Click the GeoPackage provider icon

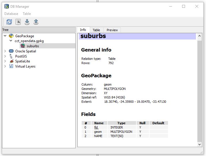(11, 36)
